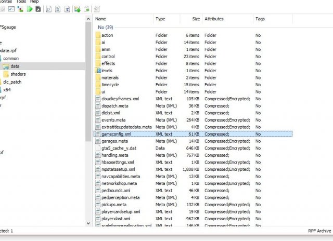
Task: Select the materials folder row
Action: [193, 77]
